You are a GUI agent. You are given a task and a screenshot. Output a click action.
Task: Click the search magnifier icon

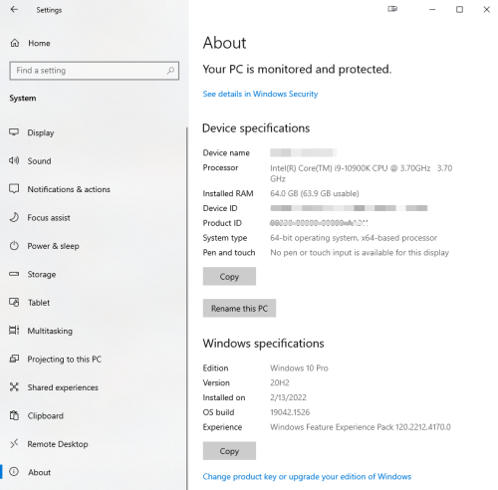coord(170,71)
